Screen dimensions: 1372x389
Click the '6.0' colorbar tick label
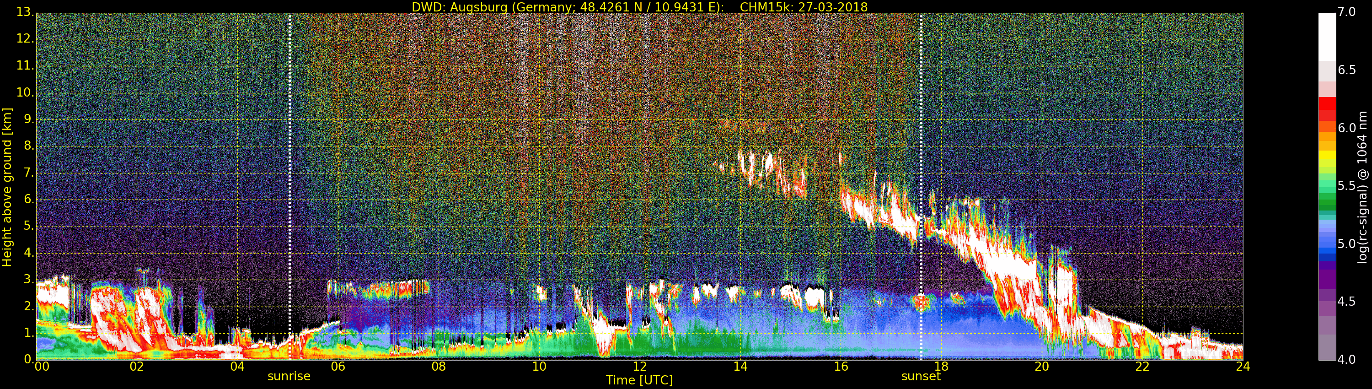click(1346, 128)
